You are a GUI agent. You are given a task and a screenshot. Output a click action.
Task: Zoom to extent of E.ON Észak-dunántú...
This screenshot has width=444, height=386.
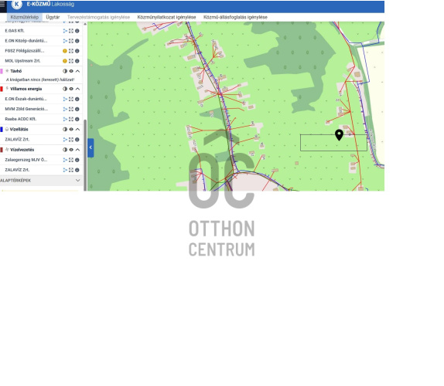(71, 99)
